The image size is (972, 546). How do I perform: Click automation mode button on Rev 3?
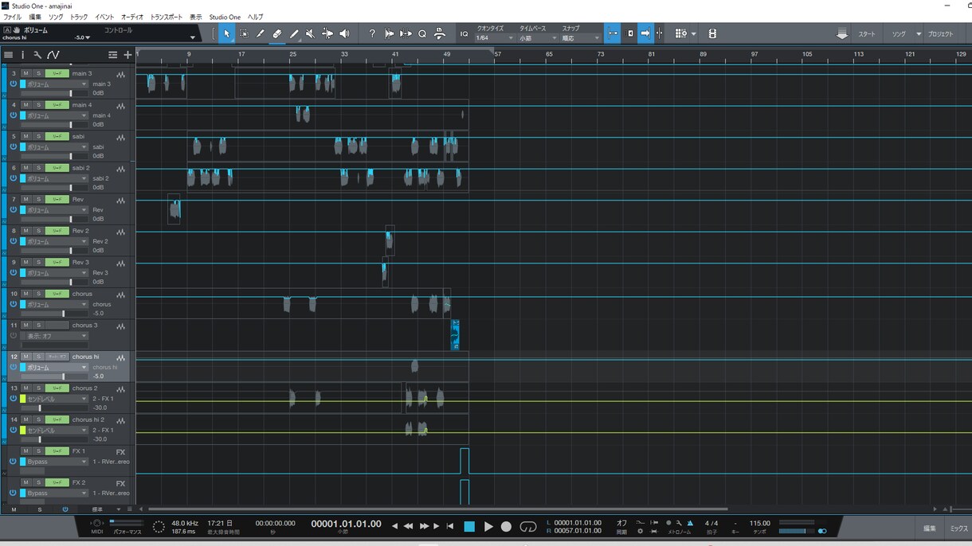[x=57, y=262]
